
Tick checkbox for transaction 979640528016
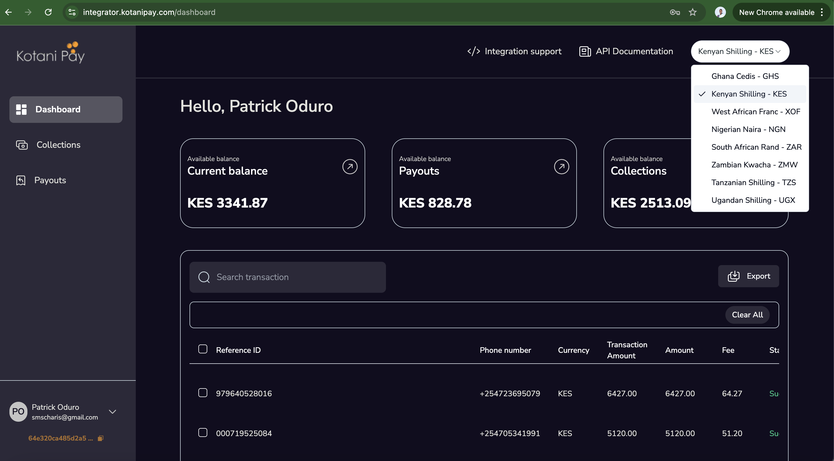[x=203, y=393]
